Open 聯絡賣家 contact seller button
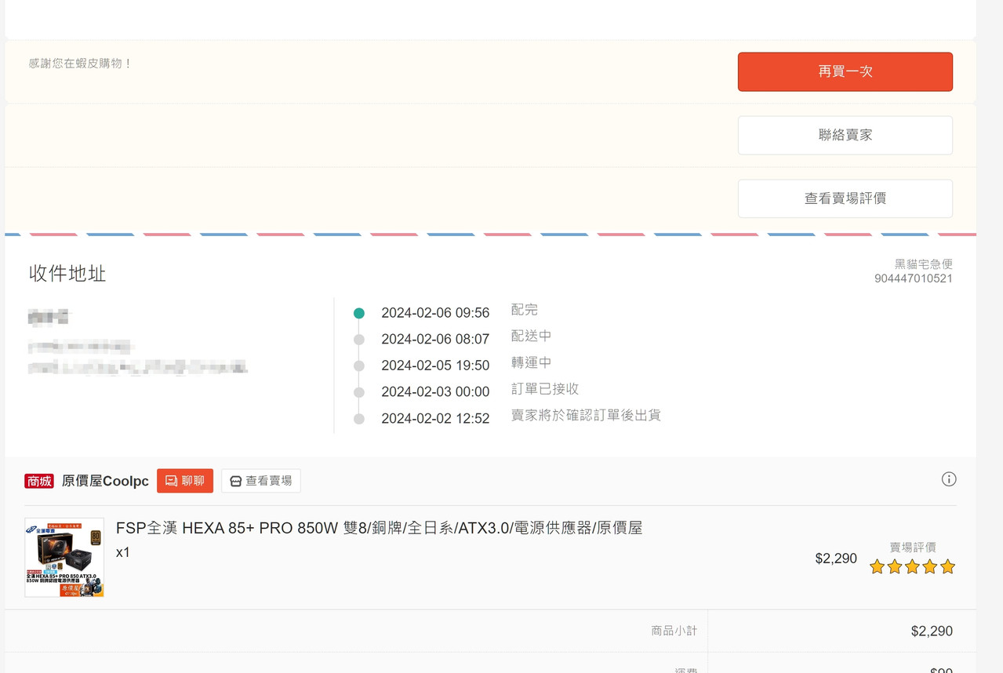 pos(845,135)
